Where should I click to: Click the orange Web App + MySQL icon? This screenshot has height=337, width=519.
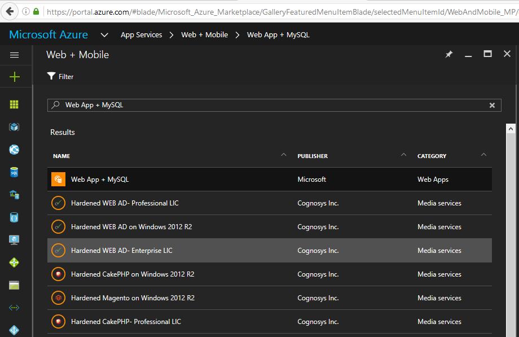coord(58,180)
